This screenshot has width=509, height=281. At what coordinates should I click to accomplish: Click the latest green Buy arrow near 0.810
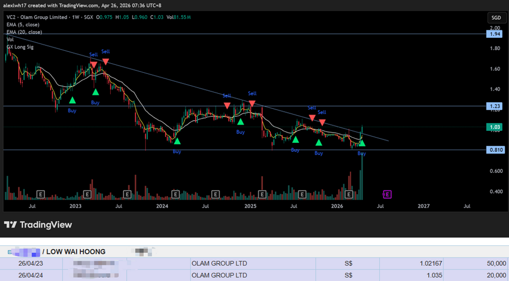coord(362,144)
